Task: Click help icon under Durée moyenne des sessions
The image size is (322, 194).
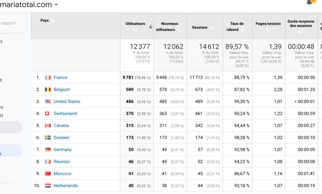Action: (301, 32)
